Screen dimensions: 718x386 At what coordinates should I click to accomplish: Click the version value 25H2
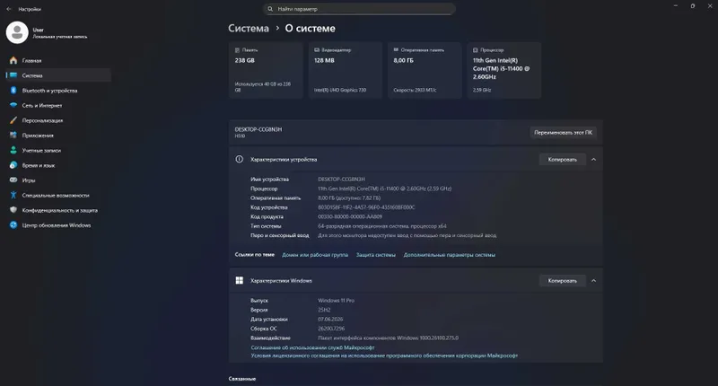pos(324,310)
